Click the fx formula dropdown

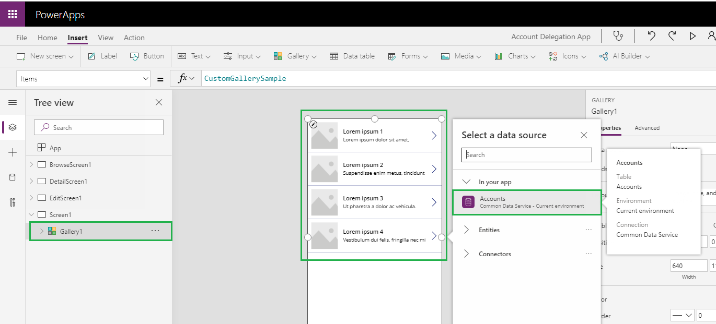point(186,79)
